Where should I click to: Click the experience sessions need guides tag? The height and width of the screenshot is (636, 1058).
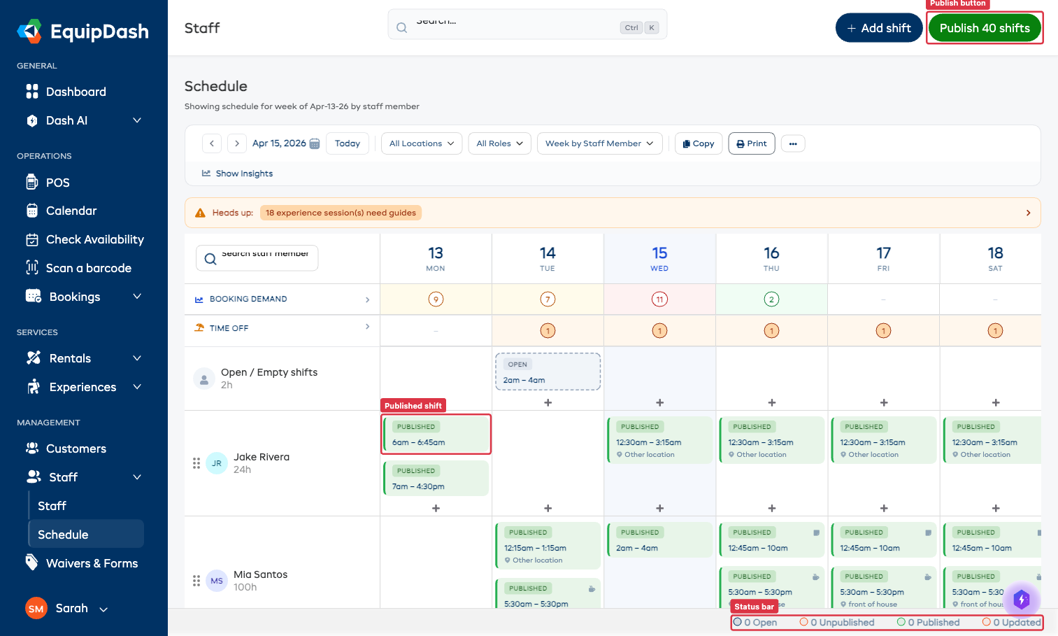coord(341,213)
